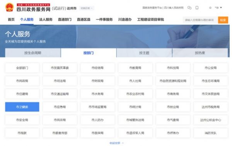Switch to the 按主题 tab
This screenshot has width=232, height=146.
pyautogui.click(x=144, y=53)
